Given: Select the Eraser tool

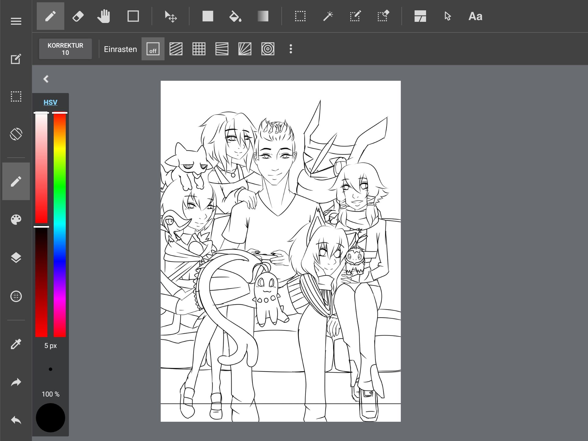Looking at the screenshot, I should (78, 16).
